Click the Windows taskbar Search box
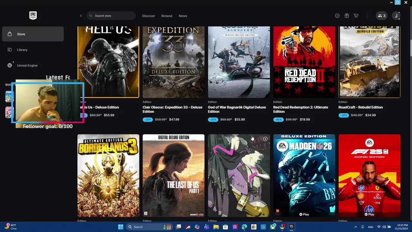This screenshot has width=412, height=232. [x=150, y=227]
